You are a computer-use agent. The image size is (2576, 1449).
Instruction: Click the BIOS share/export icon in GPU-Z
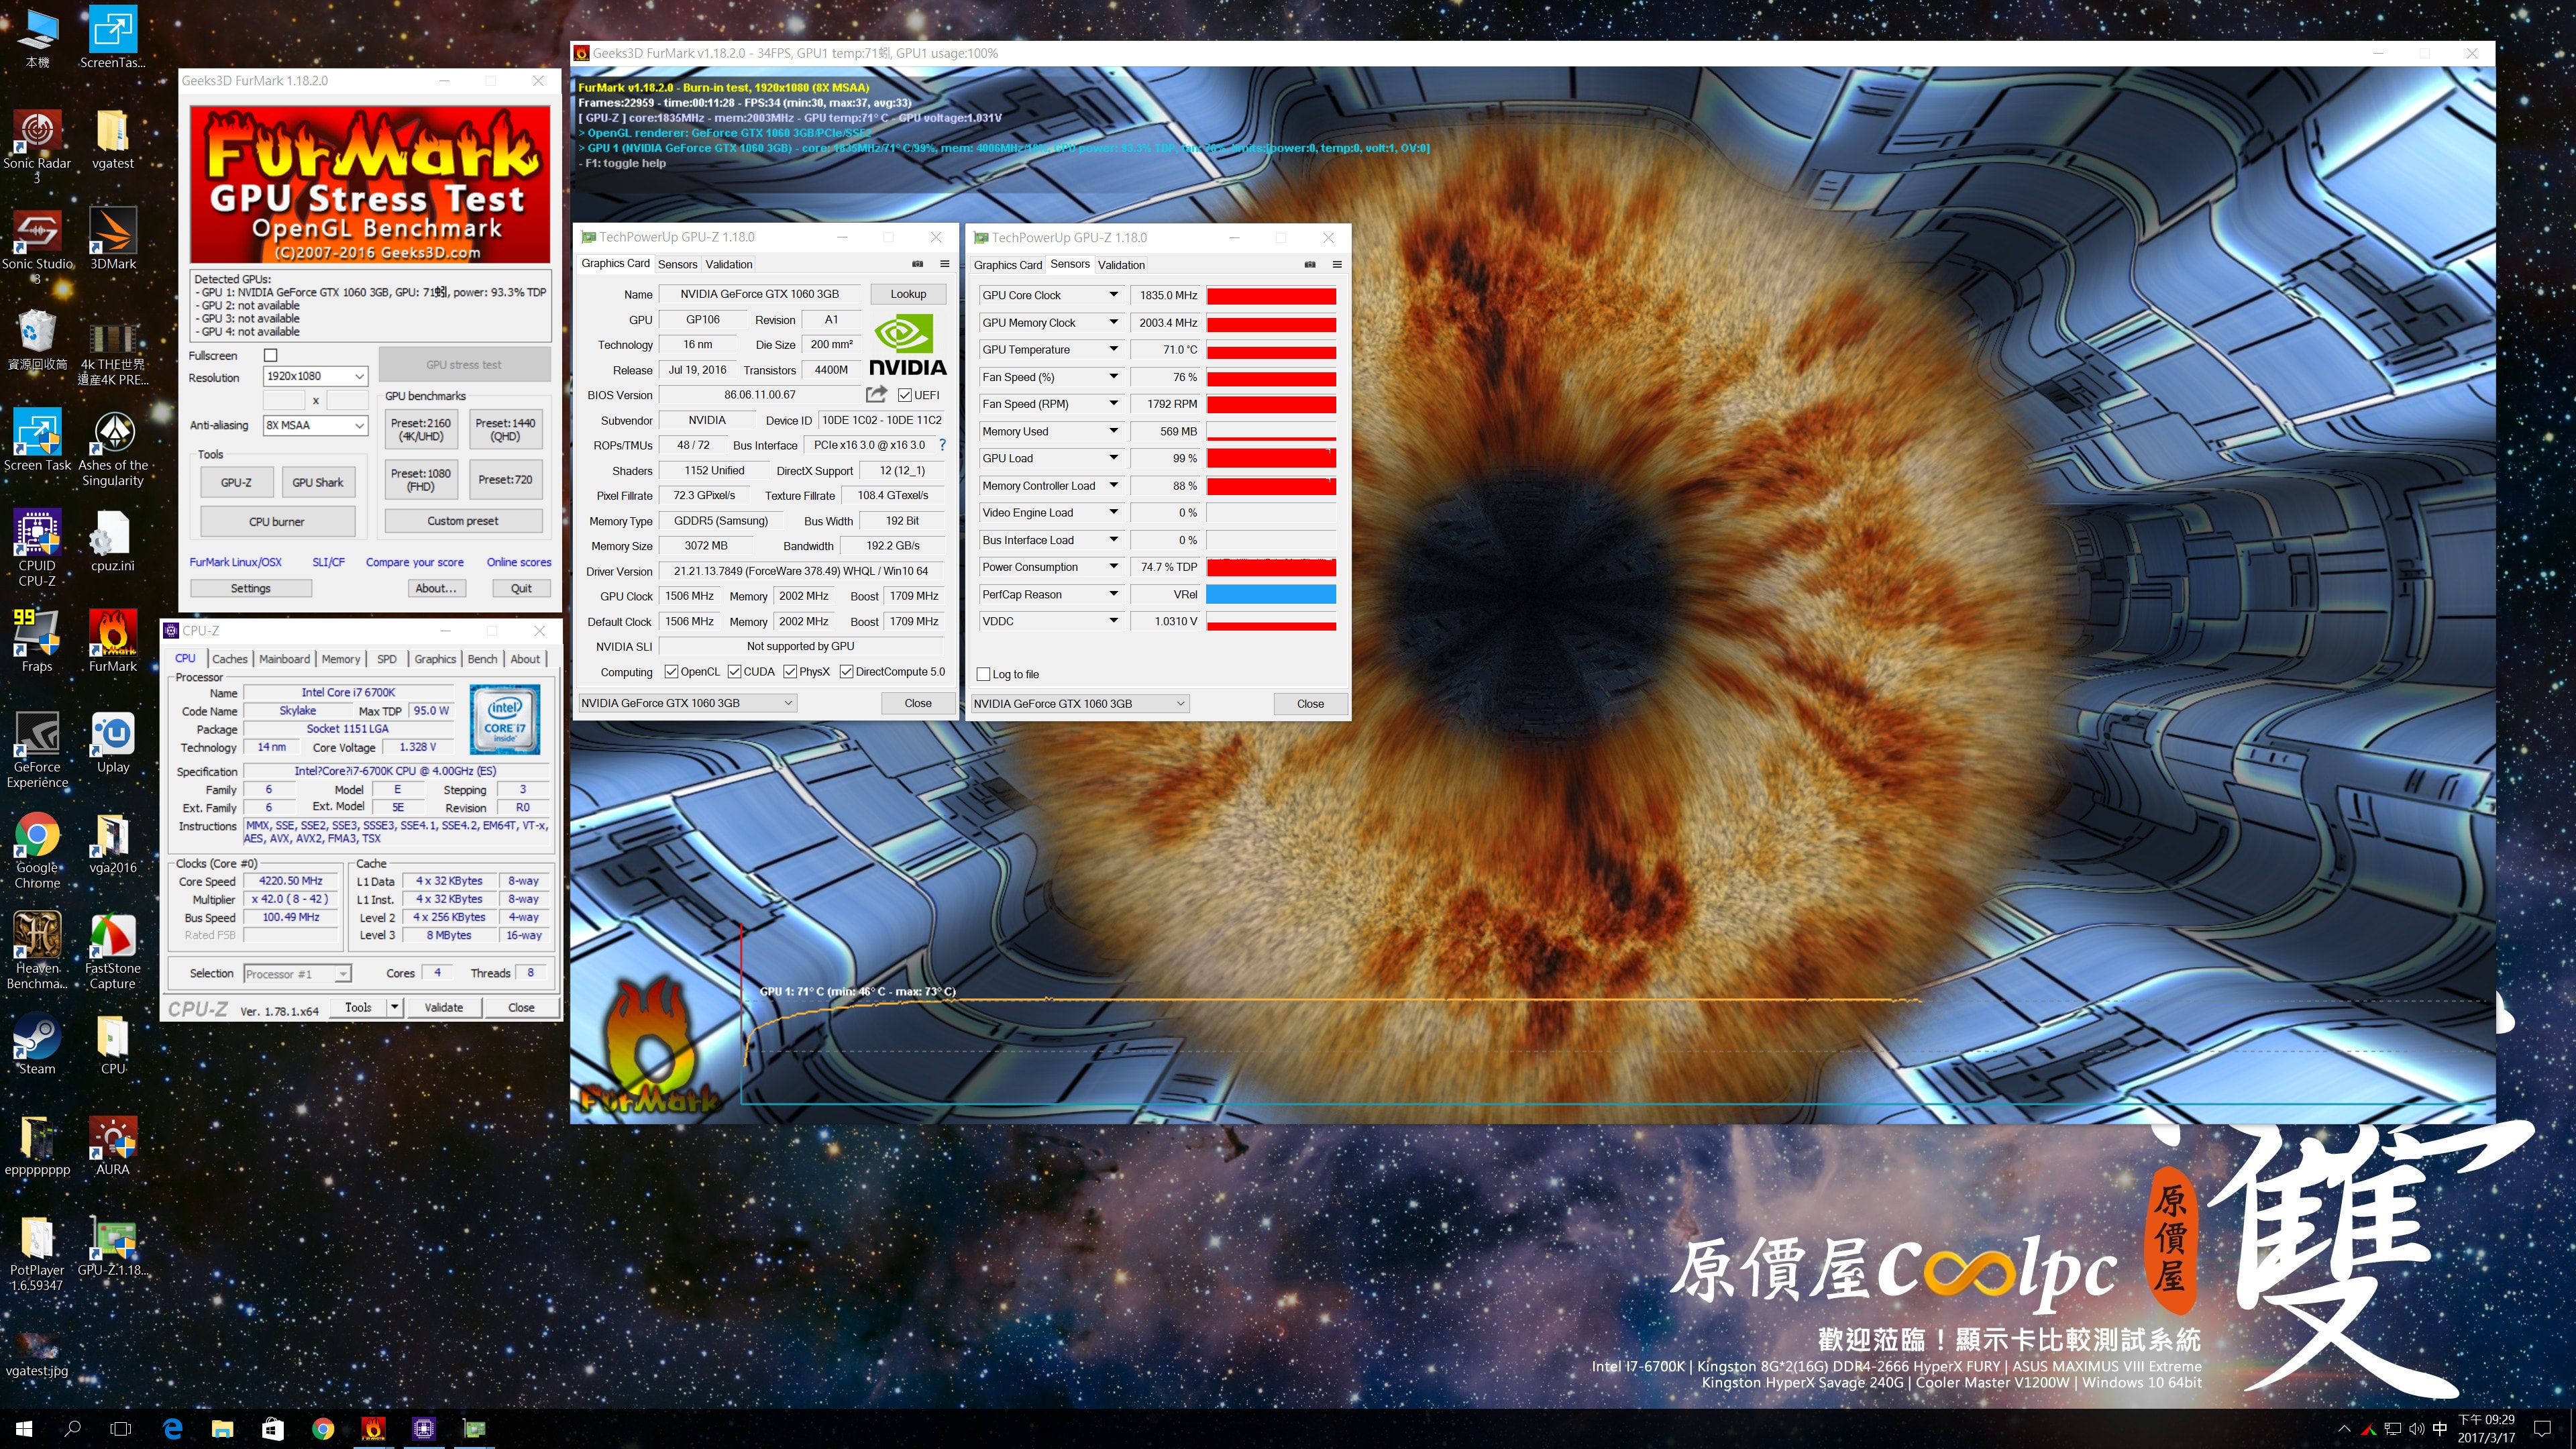[876, 394]
